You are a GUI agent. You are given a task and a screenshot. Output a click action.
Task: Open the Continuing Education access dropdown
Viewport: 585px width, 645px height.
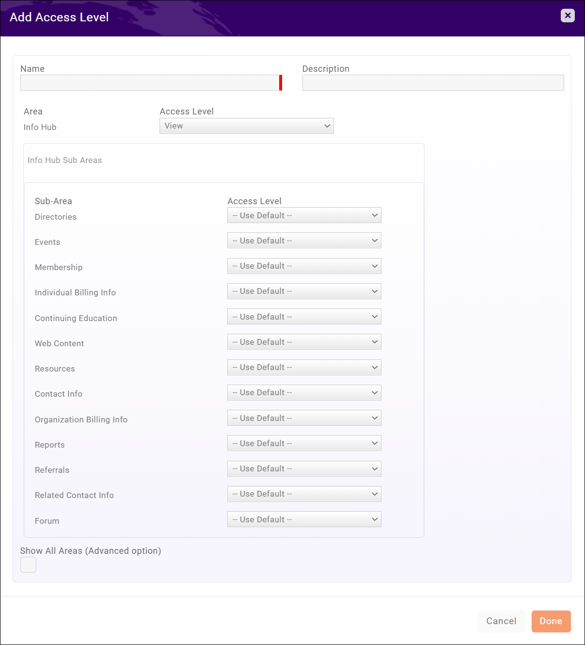tap(304, 316)
